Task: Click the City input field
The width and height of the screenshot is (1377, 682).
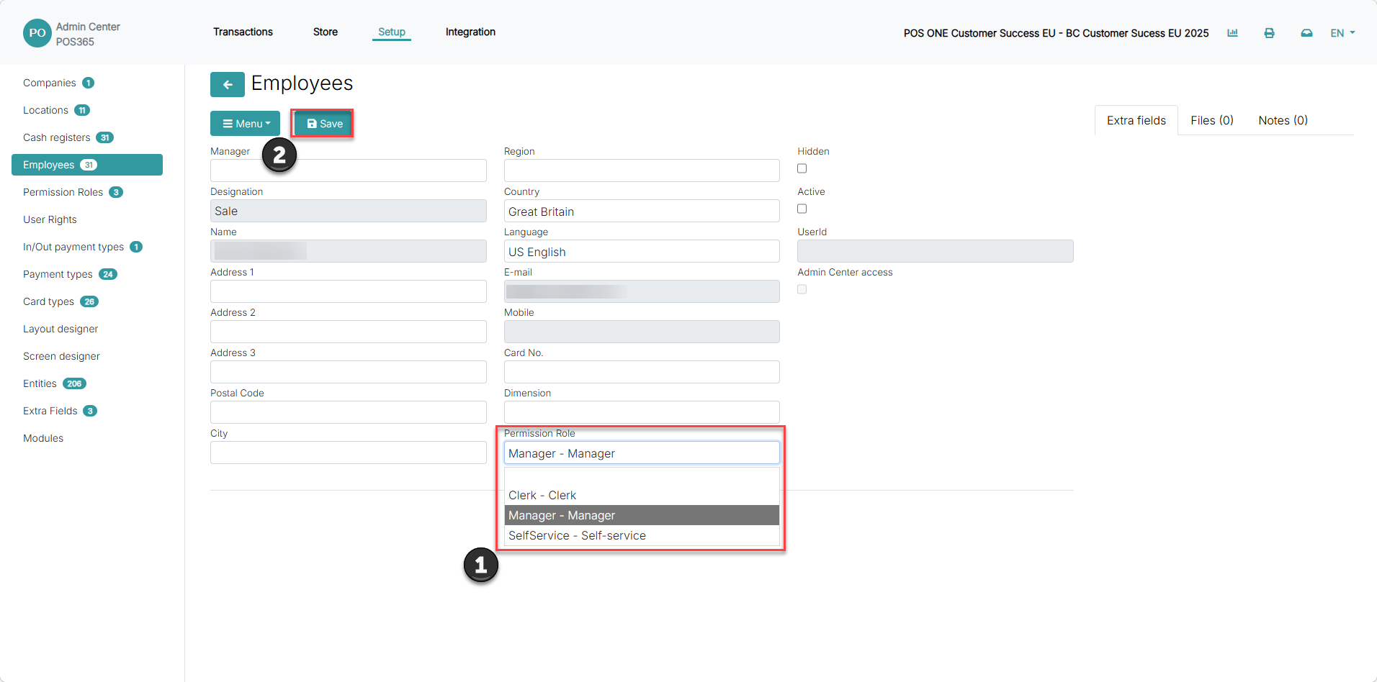Action: 349,453
